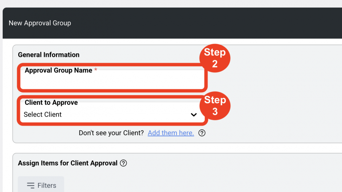The width and height of the screenshot is (342, 192).
Task: Click the red Step 2 badge
Action: (x=215, y=58)
